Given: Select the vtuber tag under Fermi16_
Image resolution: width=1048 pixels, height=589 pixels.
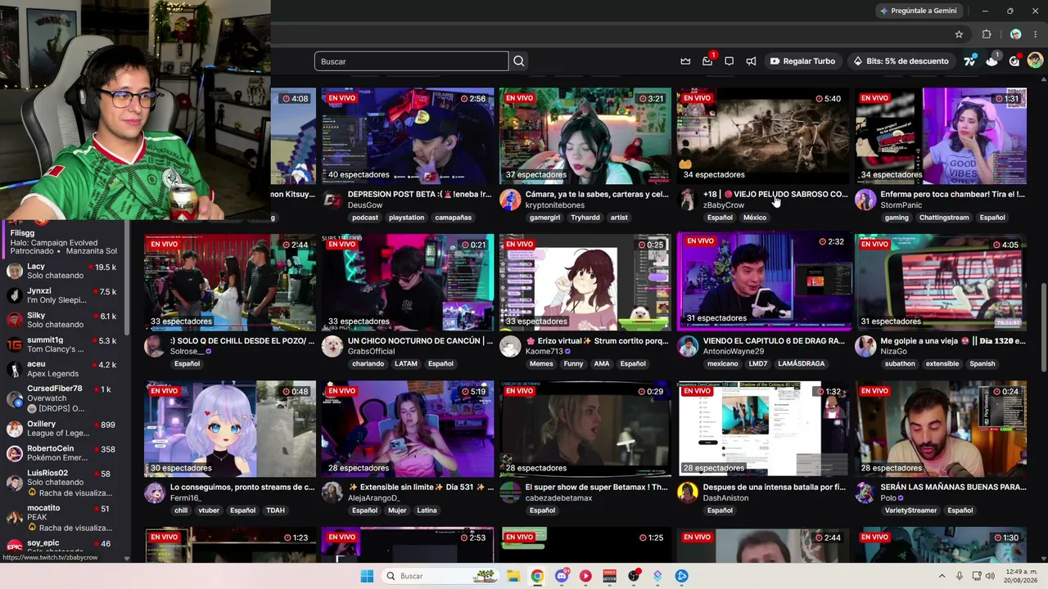Looking at the screenshot, I should pos(209,510).
